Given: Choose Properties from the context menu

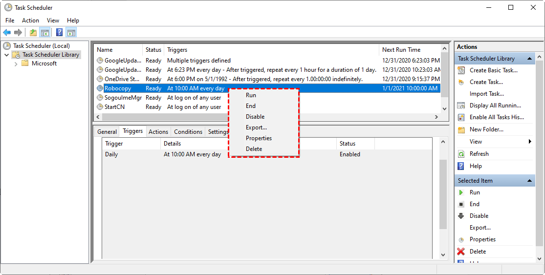Looking at the screenshot, I should coord(259,138).
